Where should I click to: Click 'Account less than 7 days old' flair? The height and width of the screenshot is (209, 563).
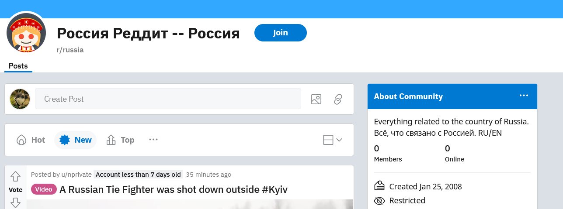(138, 175)
